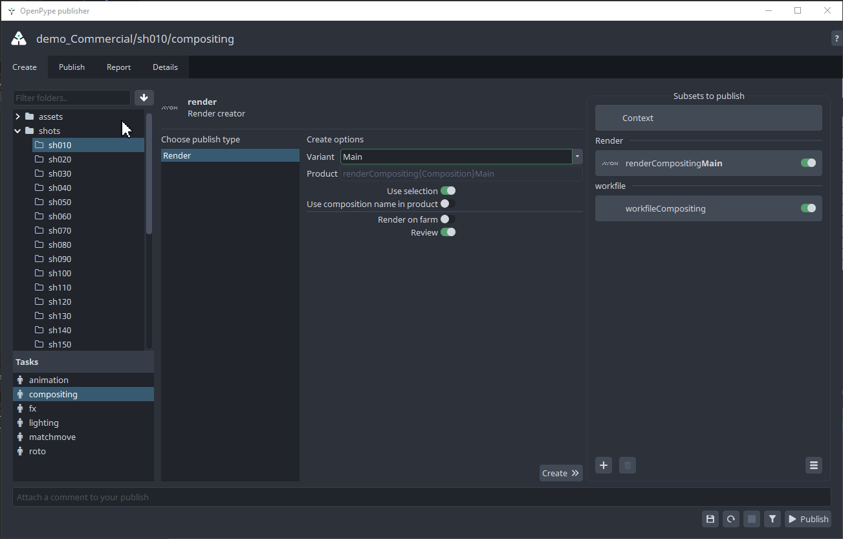This screenshot has width=843, height=539.
Task: Select the compositing task
Action: 83,394
